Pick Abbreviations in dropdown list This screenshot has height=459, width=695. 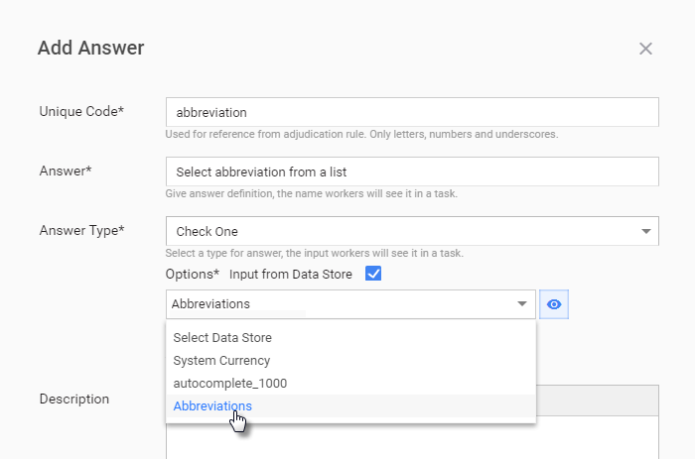350,405
